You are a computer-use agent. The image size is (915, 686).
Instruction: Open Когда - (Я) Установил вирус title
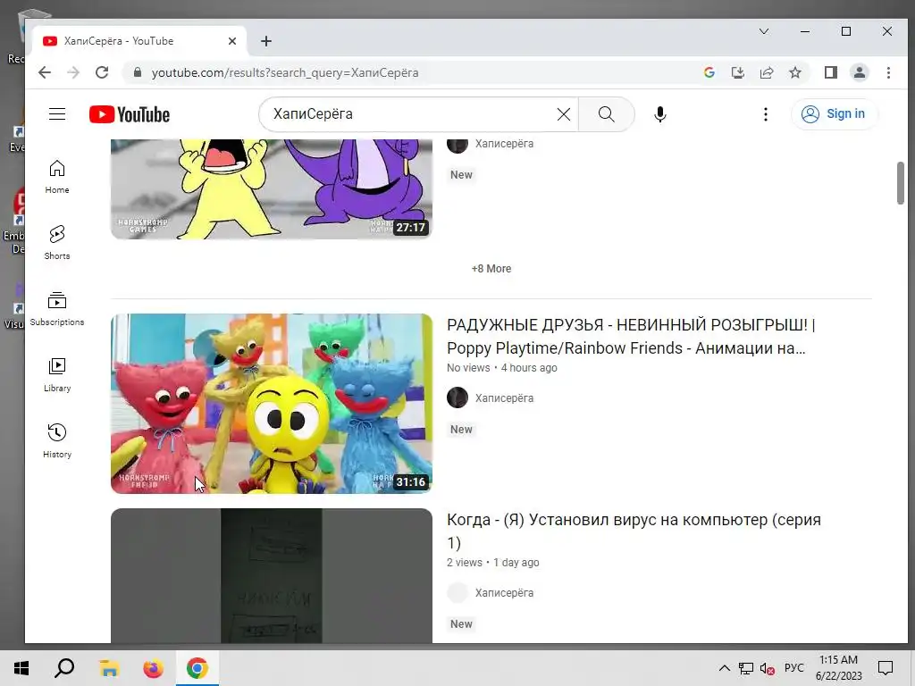(x=634, y=531)
